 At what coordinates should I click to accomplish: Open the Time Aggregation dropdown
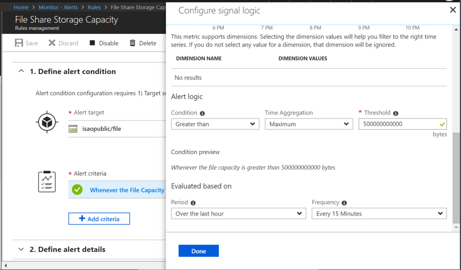point(308,124)
